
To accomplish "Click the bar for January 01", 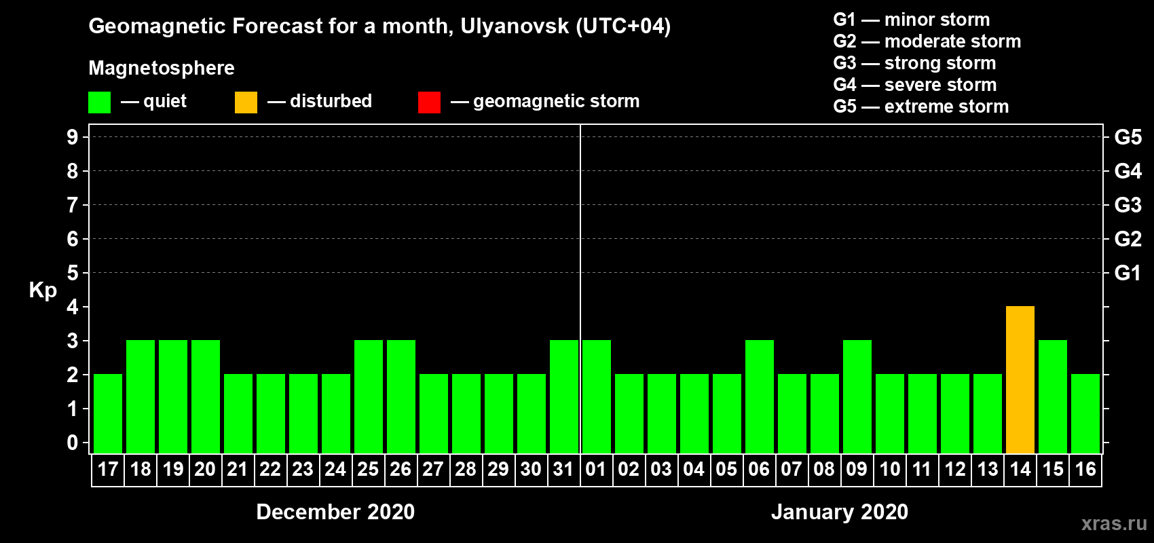I will (x=597, y=397).
